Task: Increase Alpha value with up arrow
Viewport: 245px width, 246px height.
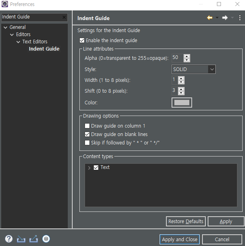Action: pyautogui.click(x=187, y=56)
